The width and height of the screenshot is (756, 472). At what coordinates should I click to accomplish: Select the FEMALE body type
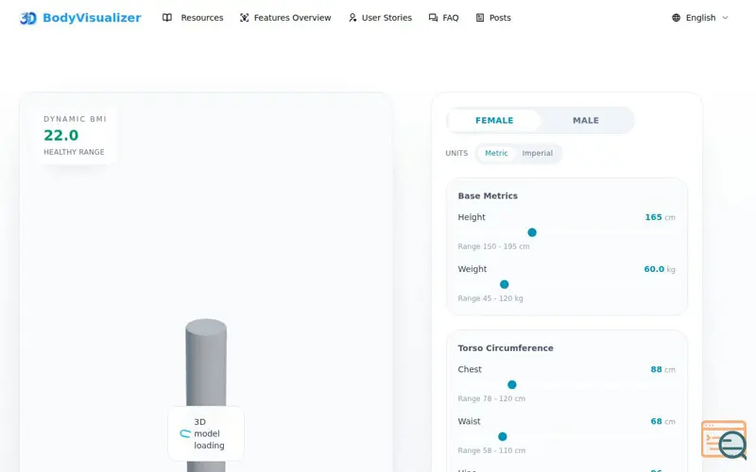coord(494,121)
